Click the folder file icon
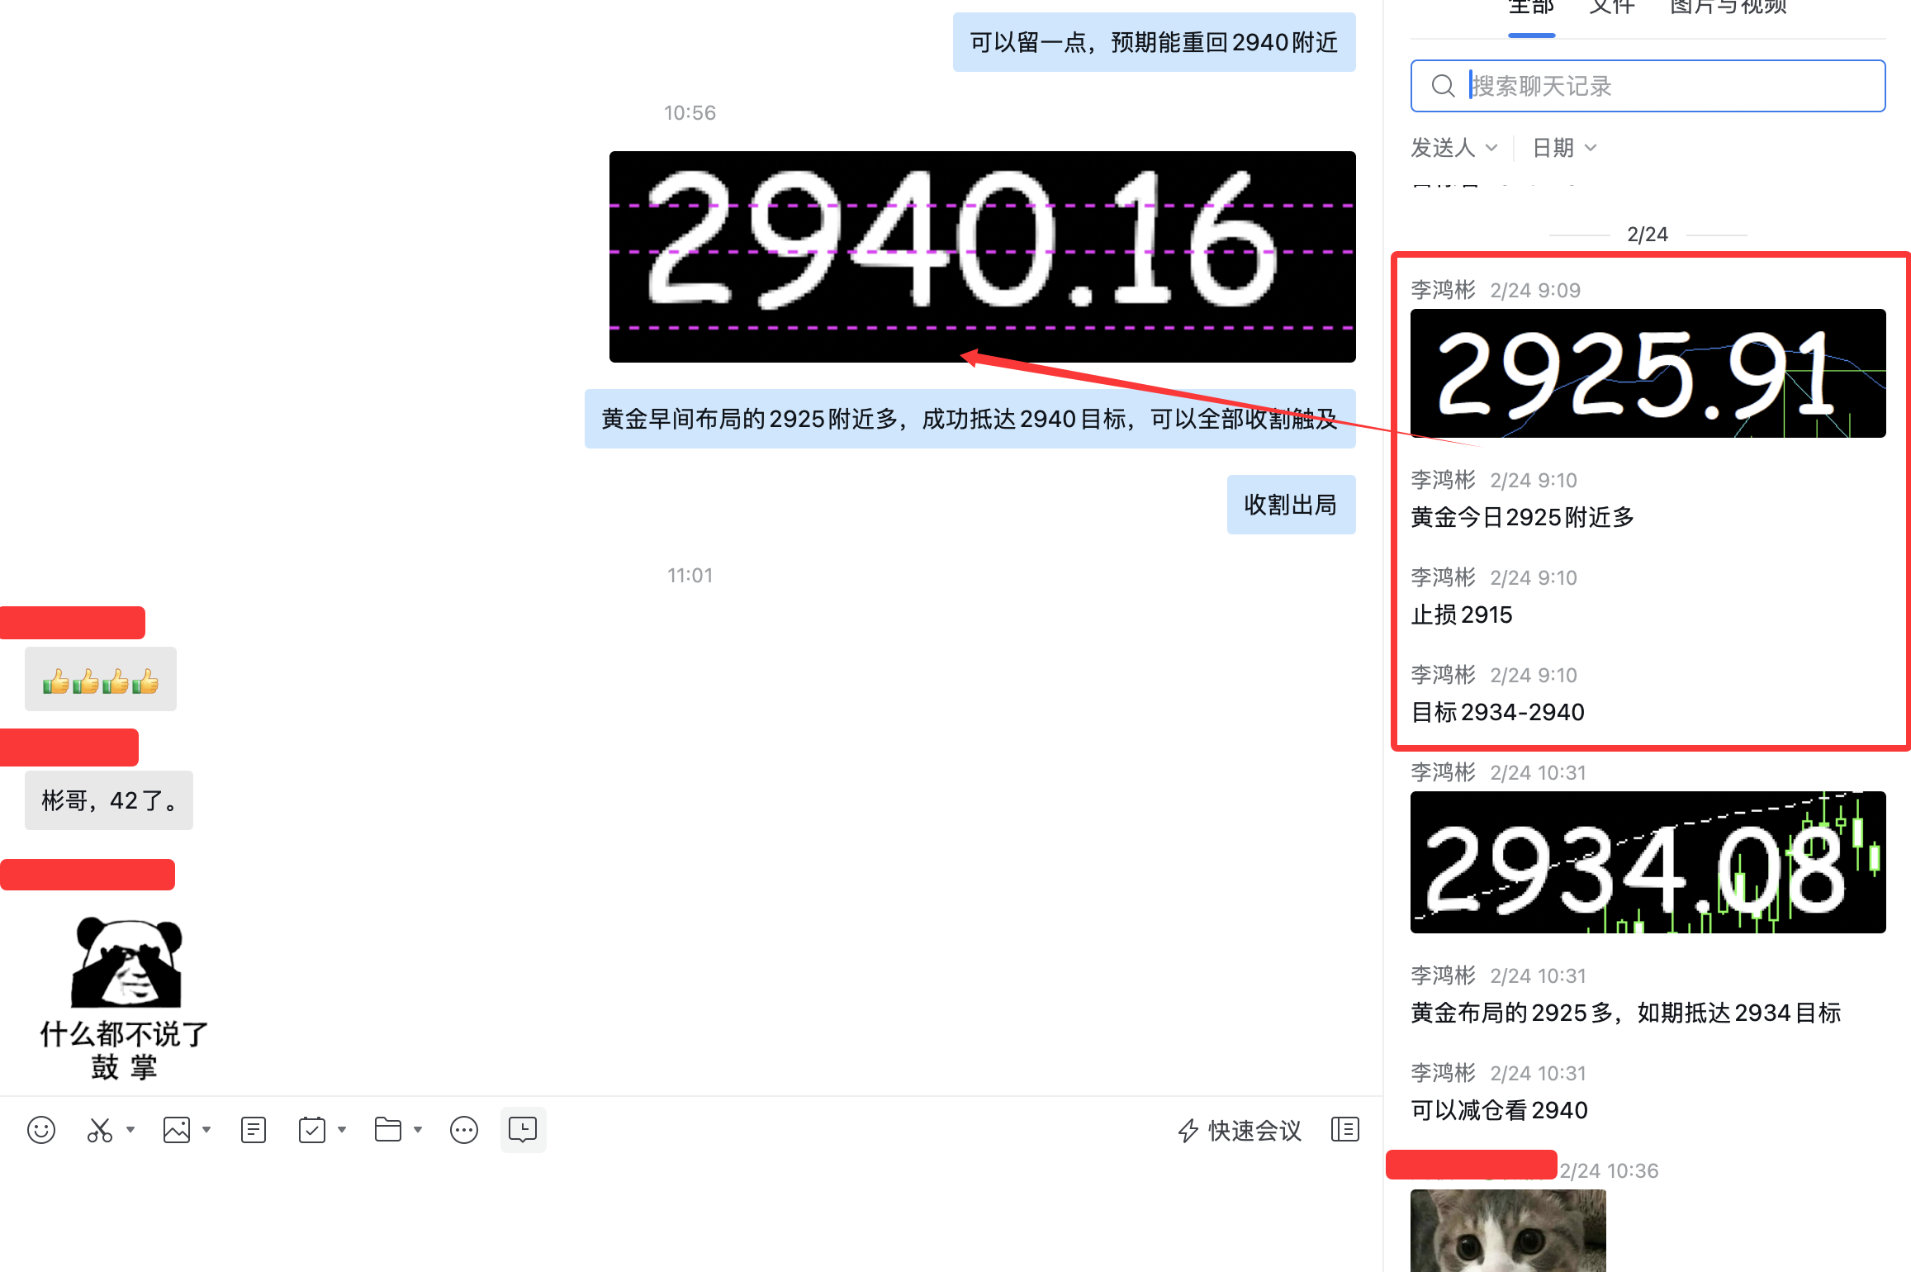 click(388, 1130)
